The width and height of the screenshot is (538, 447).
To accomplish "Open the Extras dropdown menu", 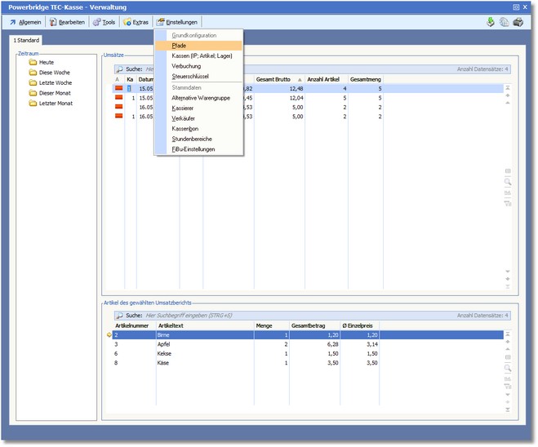I will (136, 22).
